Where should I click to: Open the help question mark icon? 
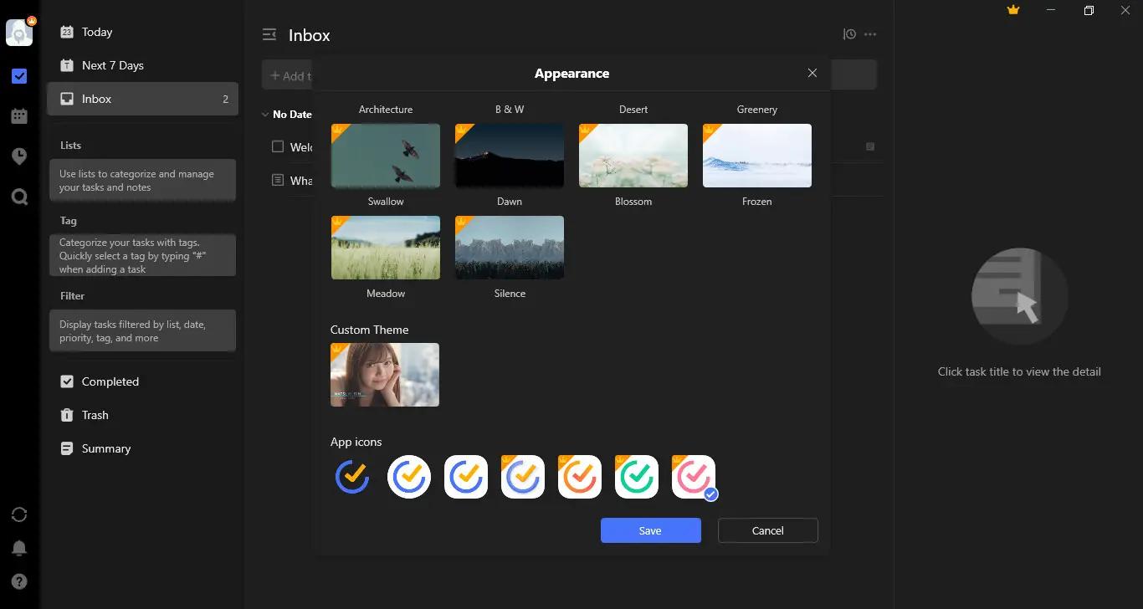19,581
